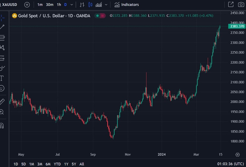
Task: Open chart settings via the gear icon
Action: tap(237, 154)
